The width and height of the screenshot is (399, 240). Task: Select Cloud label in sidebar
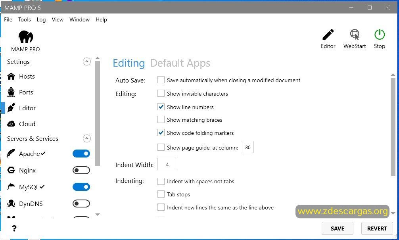[27, 124]
